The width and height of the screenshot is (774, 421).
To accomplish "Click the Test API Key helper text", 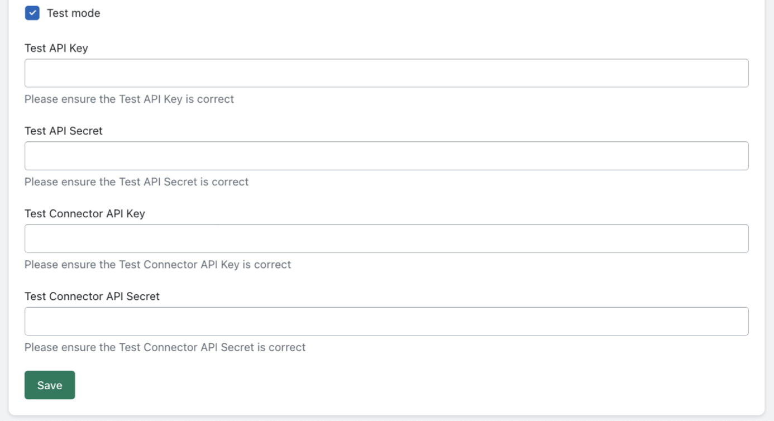I will 129,99.
